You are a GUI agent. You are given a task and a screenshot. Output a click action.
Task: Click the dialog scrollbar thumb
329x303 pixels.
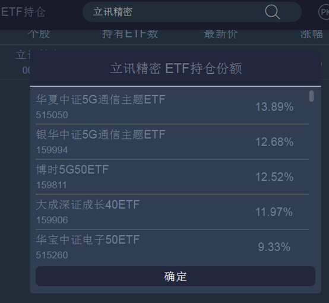[x=312, y=96]
